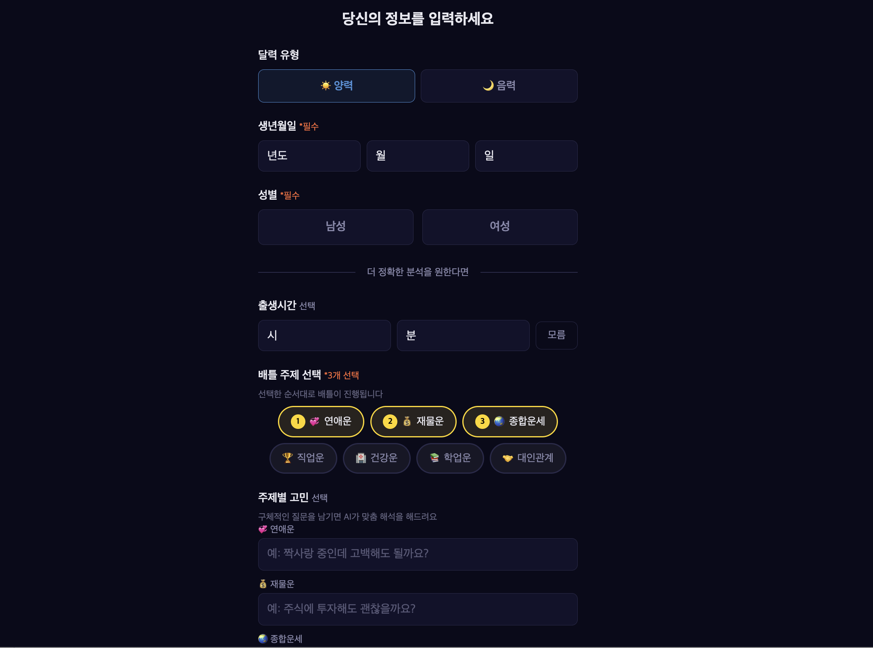Open the 일 day dropdown
Screen dimensions: 873x648
click(x=526, y=156)
